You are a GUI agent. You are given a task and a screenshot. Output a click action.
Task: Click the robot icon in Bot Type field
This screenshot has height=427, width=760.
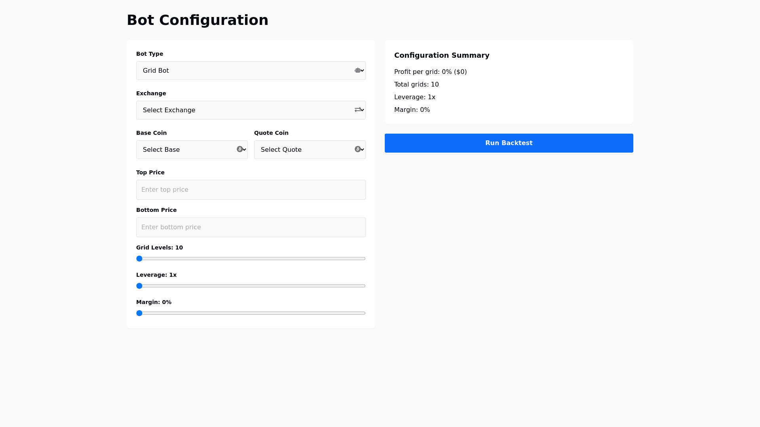pos(358,70)
